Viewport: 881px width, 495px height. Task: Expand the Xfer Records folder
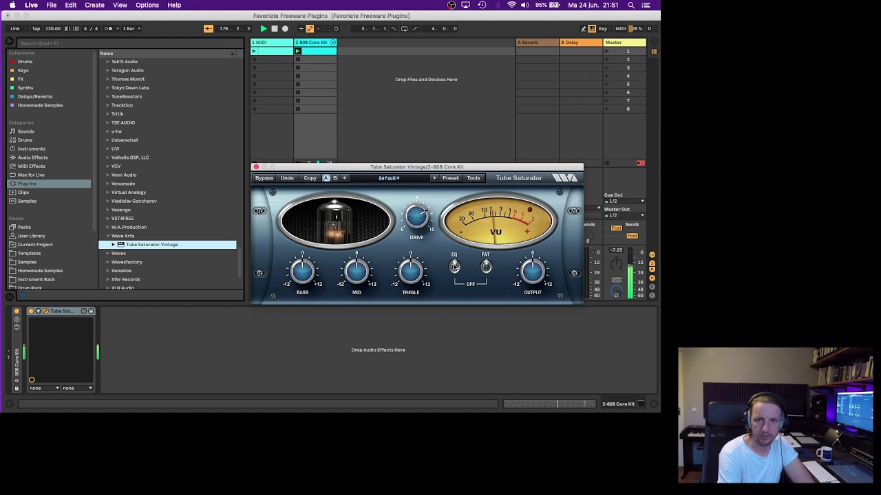pyautogui.click(x=108, y=279)
